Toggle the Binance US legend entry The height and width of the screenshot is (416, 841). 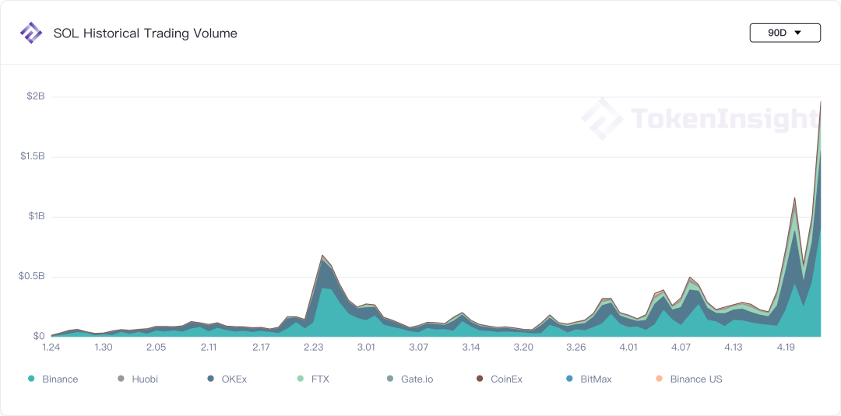[689, 379]
